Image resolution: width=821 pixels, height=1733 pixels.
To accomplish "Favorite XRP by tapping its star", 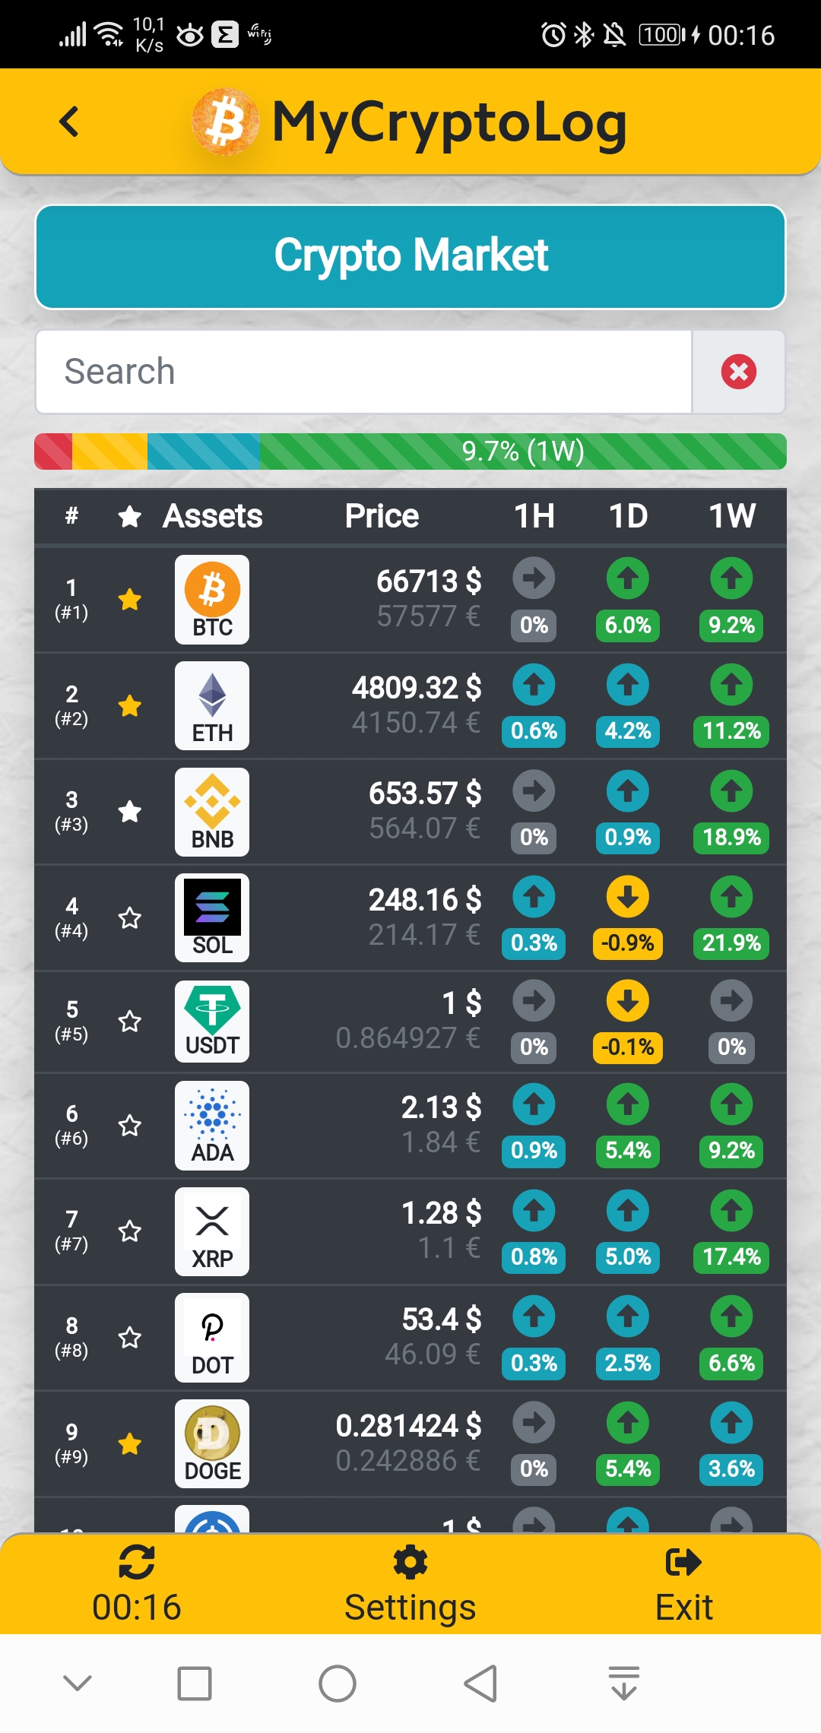I will (x=130, y=1231).
